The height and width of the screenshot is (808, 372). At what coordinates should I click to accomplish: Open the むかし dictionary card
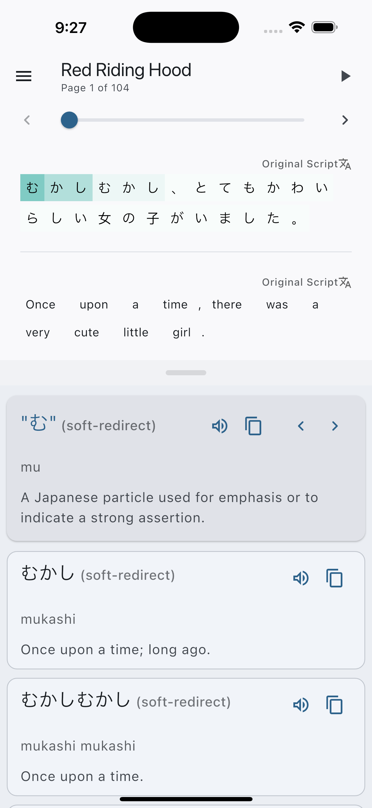186,610
